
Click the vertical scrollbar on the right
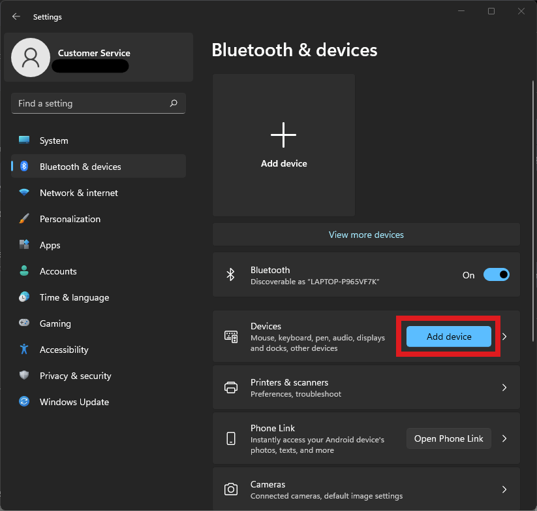(x=533, y=210)
